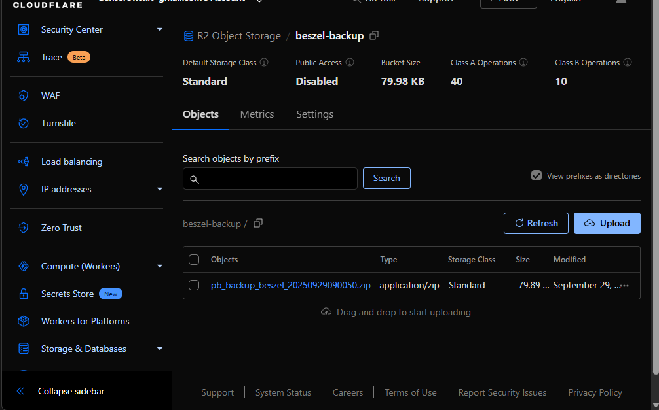Open Workers for Platforms in the sidebar
Image resolution: width=659 pixels, height=410 pixels.
(x=85, y=322)
